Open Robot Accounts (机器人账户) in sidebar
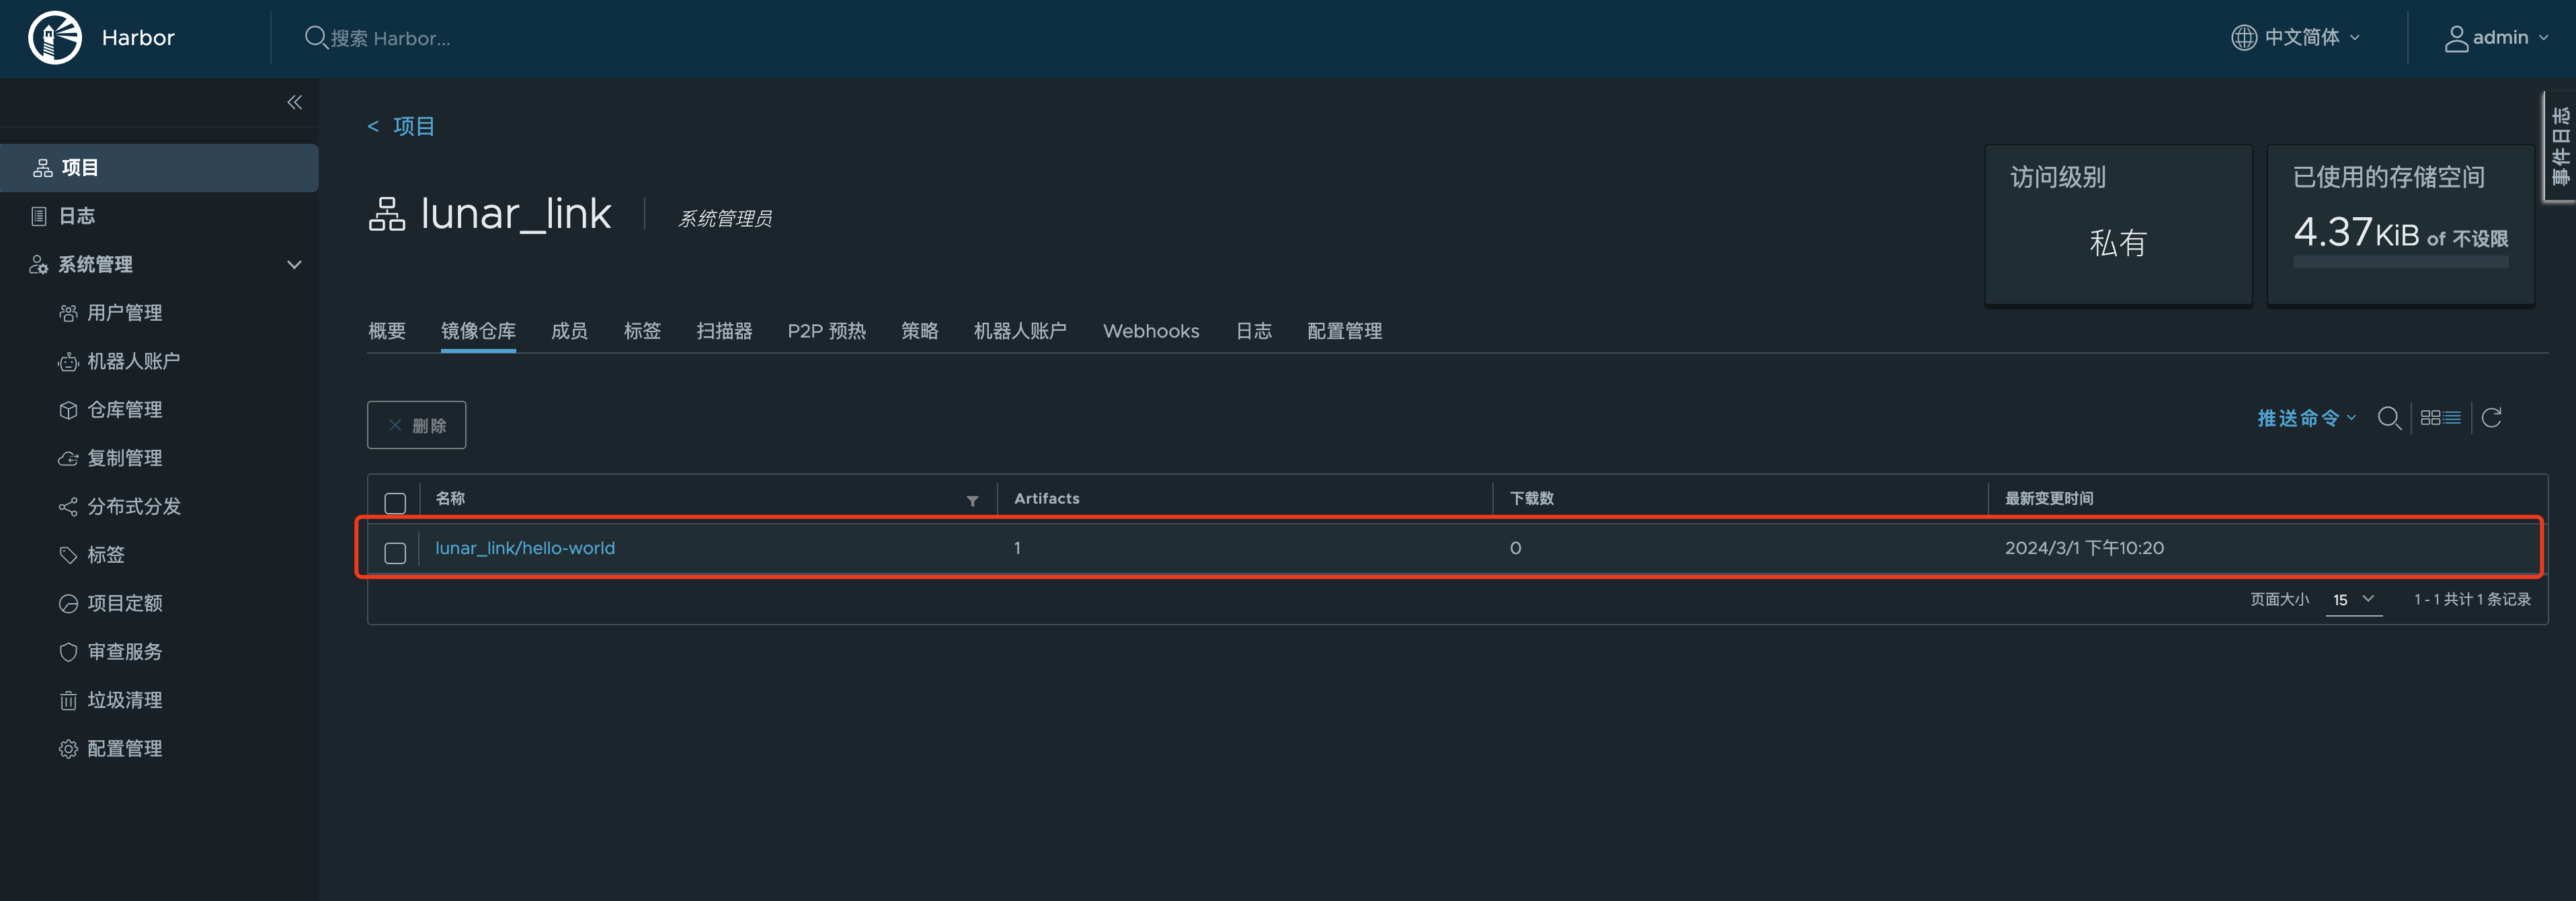The height and width of the screenshot is (901, 2576). pos(133,361)
